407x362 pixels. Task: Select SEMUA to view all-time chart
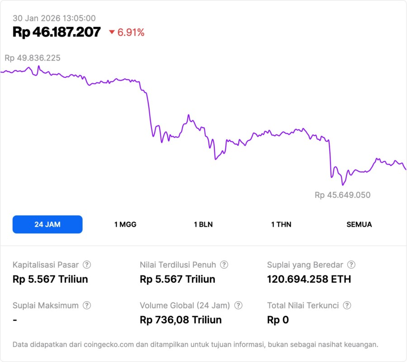click(x=359, y=224)
